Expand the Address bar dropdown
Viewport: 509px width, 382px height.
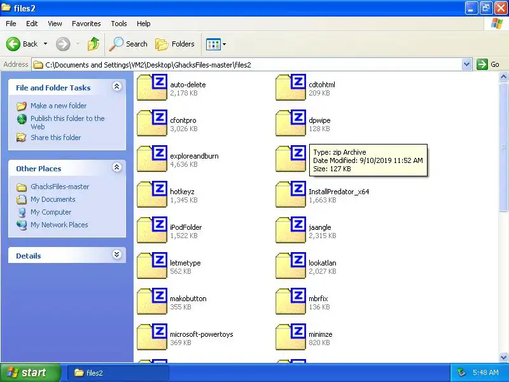pos(466,65)
